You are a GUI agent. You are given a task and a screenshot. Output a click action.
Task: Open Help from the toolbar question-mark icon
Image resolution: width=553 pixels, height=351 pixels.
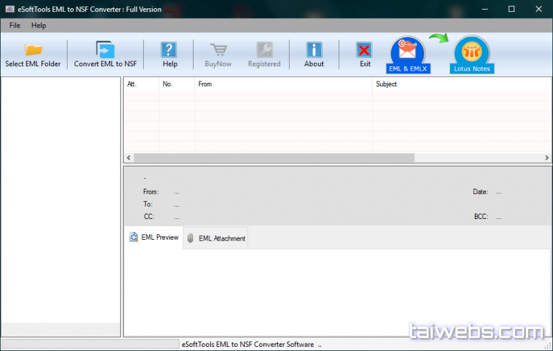tap(170, 50)
